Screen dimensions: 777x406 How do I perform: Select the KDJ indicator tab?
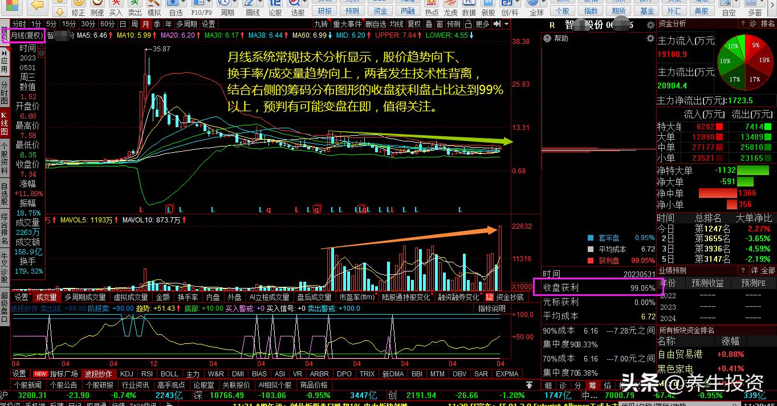127,374
